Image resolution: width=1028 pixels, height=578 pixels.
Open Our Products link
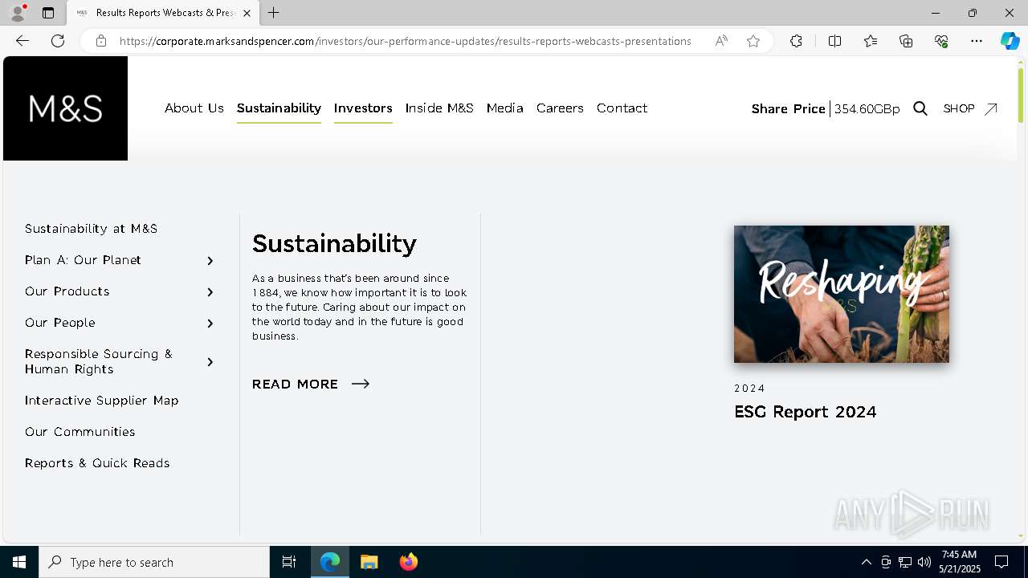[x=67, y=291]
